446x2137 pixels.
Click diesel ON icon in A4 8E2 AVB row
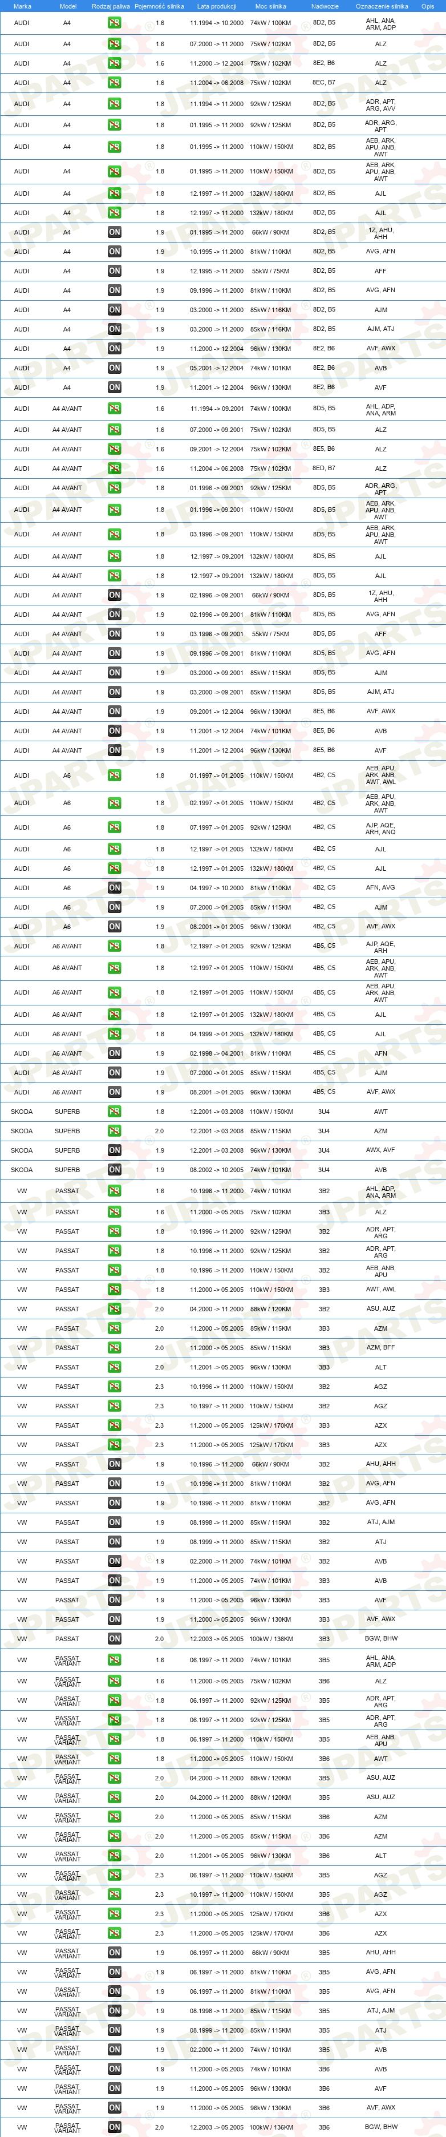pos(115,368)
